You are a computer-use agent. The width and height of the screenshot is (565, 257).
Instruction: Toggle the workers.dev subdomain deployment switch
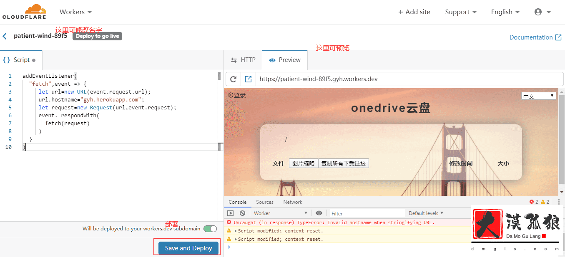pyautogui.click(x=211, y=228)
